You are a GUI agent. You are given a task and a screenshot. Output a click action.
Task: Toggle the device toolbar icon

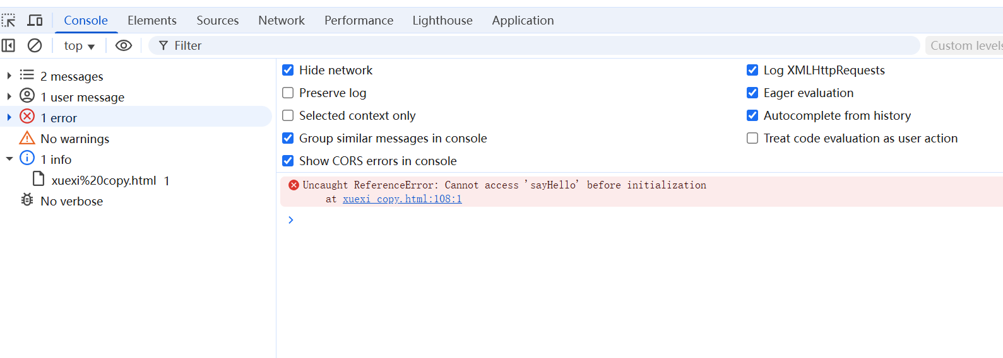(x=35, y=21)
